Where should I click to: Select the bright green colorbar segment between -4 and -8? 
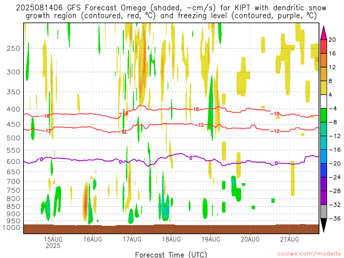point(324,116)
